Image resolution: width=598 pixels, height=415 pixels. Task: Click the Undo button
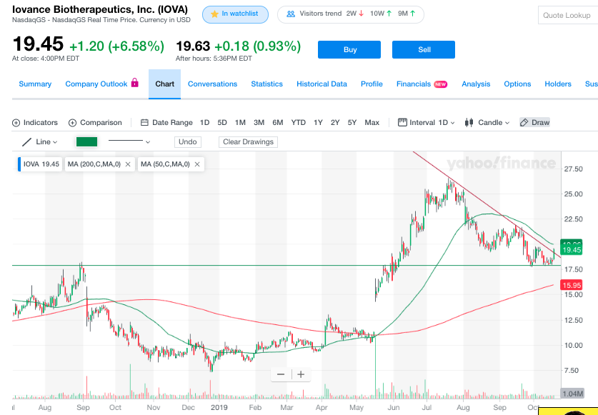click(188, 142)
